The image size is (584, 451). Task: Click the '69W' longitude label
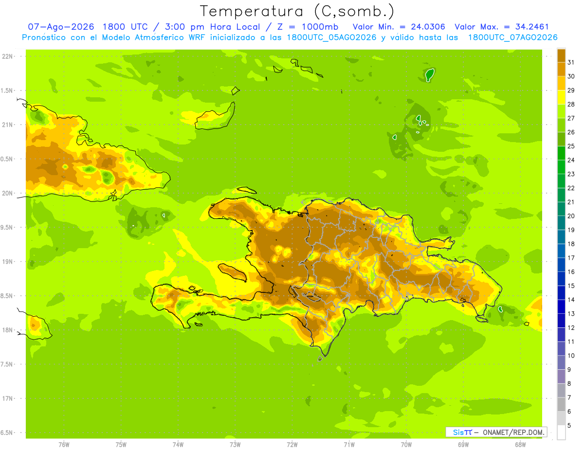[x=463, y=444]
